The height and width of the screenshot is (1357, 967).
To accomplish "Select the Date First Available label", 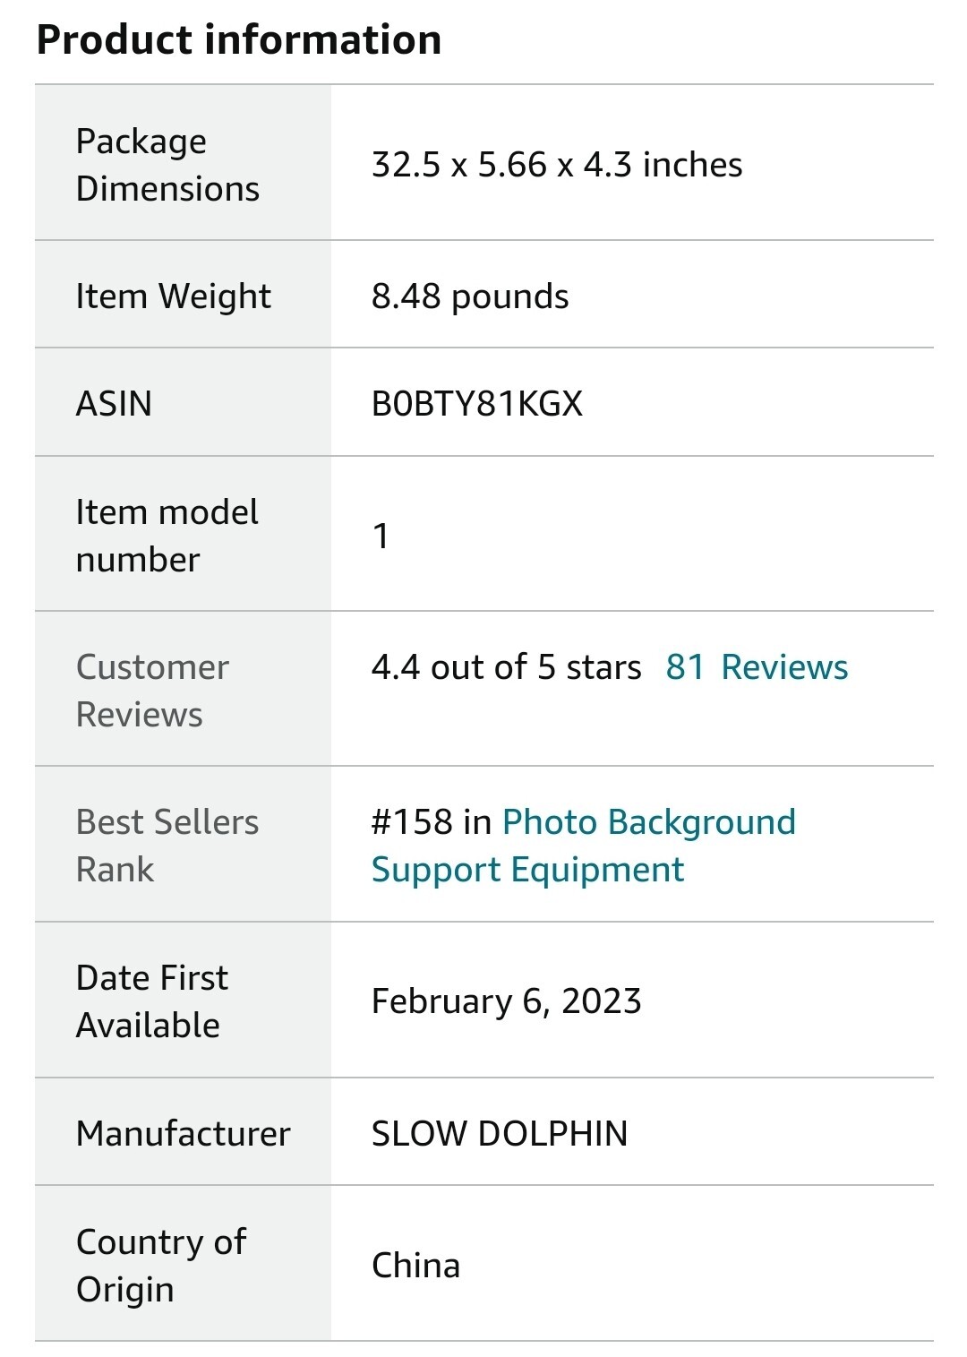I will (152, 1001).
